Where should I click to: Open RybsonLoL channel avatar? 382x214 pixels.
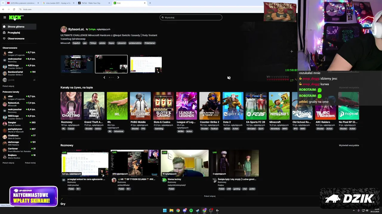64,29
